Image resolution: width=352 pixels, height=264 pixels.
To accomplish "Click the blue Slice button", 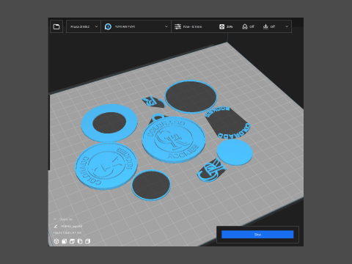I will [257, 235].
